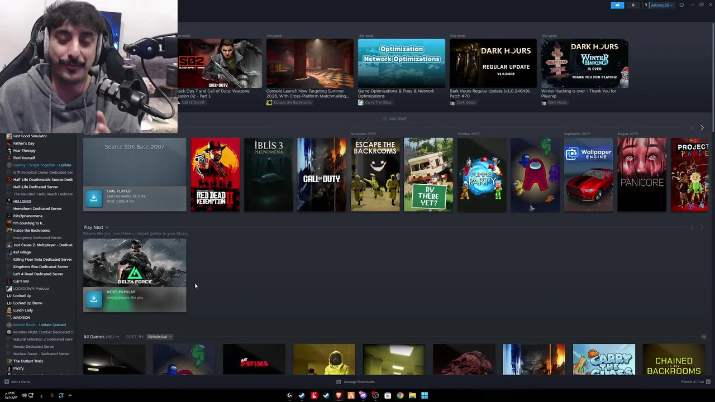Viewport: 715px width, 402px height.
Task: Open the Dark Hours Regular Update news card
Action: (493, 63)
